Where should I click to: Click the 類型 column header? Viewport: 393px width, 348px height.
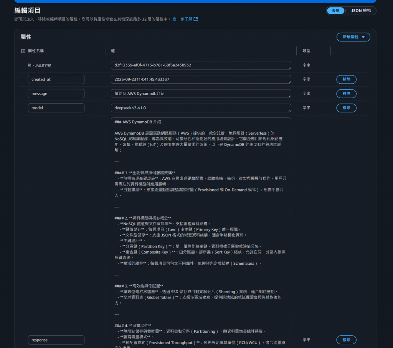click(x=306, y=51)
